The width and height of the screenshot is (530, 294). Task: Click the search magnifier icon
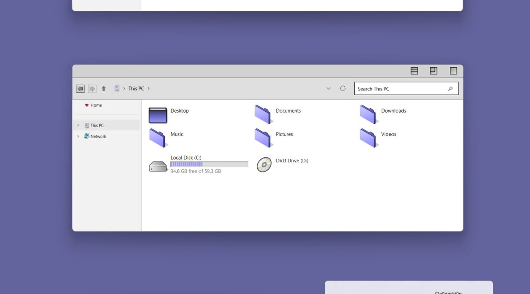450,89
